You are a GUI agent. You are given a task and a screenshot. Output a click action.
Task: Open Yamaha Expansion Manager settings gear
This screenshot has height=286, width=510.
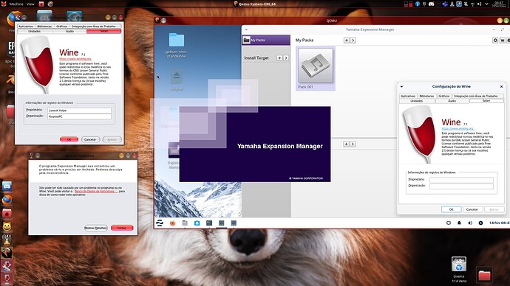point(495,41)
